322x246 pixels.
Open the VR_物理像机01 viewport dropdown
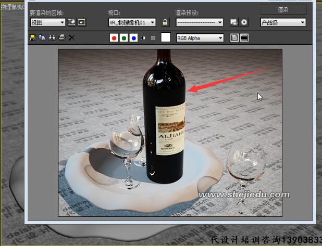click(x=132, y=22)
